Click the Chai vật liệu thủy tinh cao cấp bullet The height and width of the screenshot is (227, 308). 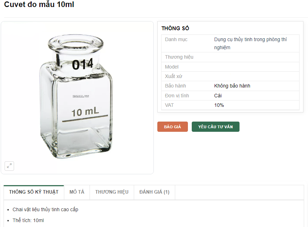(x=45, y=209)
